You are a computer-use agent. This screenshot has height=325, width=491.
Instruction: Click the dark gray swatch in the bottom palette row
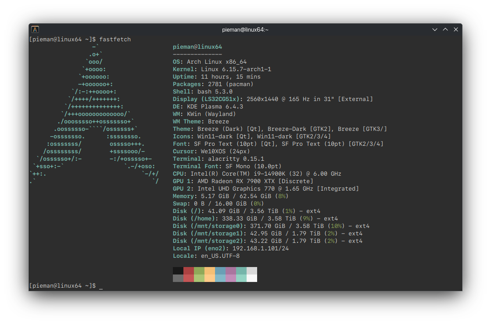[178, 278]
